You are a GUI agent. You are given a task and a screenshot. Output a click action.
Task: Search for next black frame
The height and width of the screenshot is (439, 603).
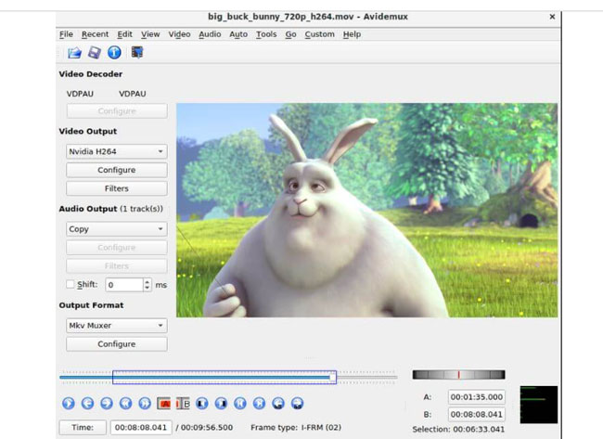click(x=221, y=403)
